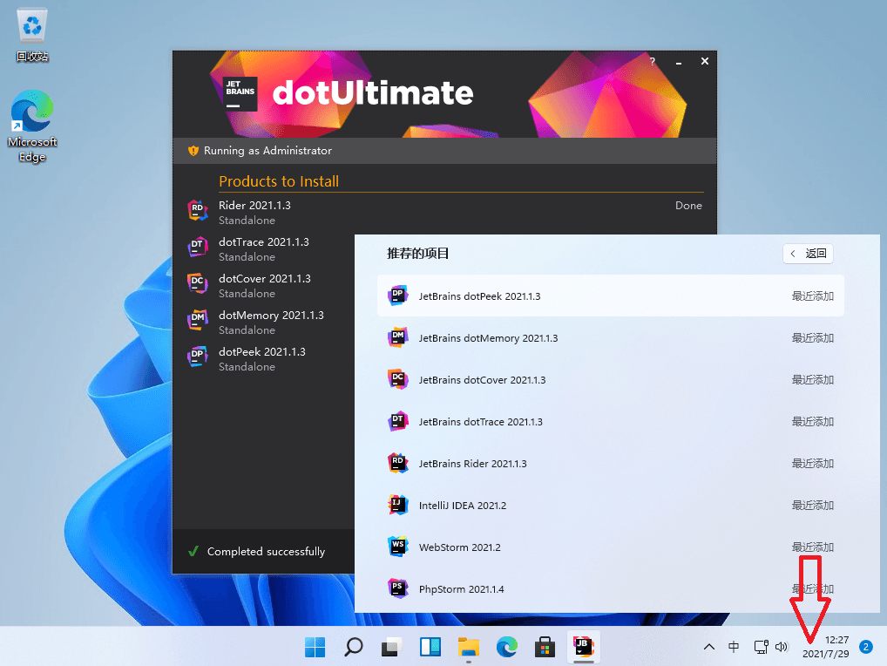Click dotTrace 2021.1.3 text in installer
Screen dimensions: 887x666
coord(264,242)
